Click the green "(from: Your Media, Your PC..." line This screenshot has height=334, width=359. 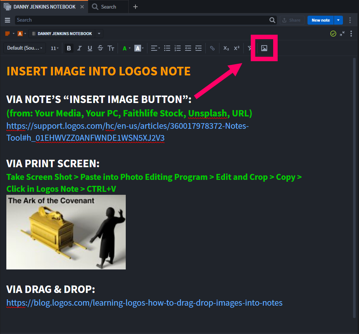coord(129,113)
